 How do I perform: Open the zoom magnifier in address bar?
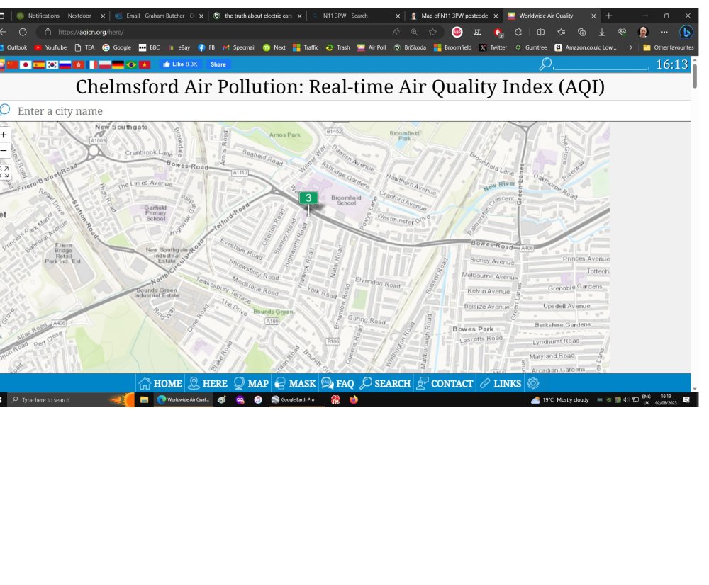(x=414, y=32)
